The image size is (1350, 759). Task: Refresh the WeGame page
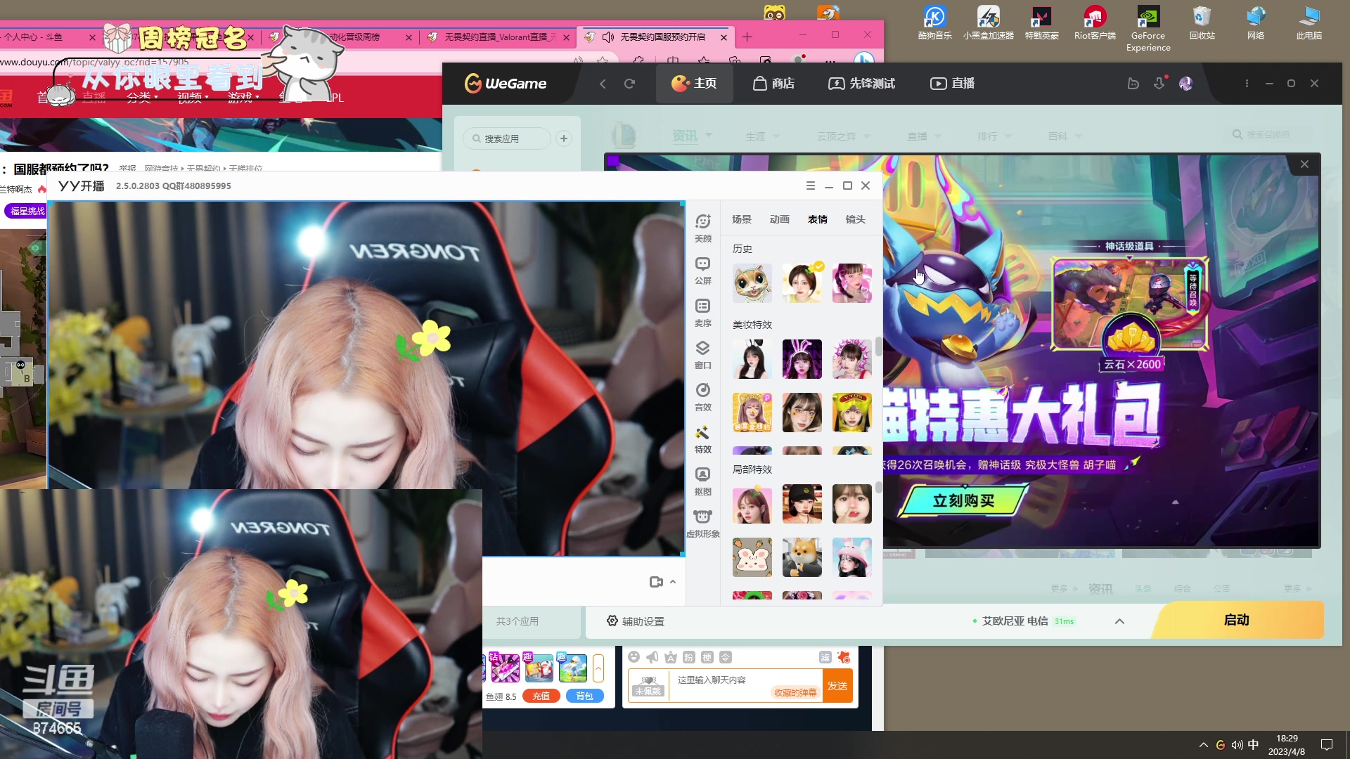tap(629, 84)
